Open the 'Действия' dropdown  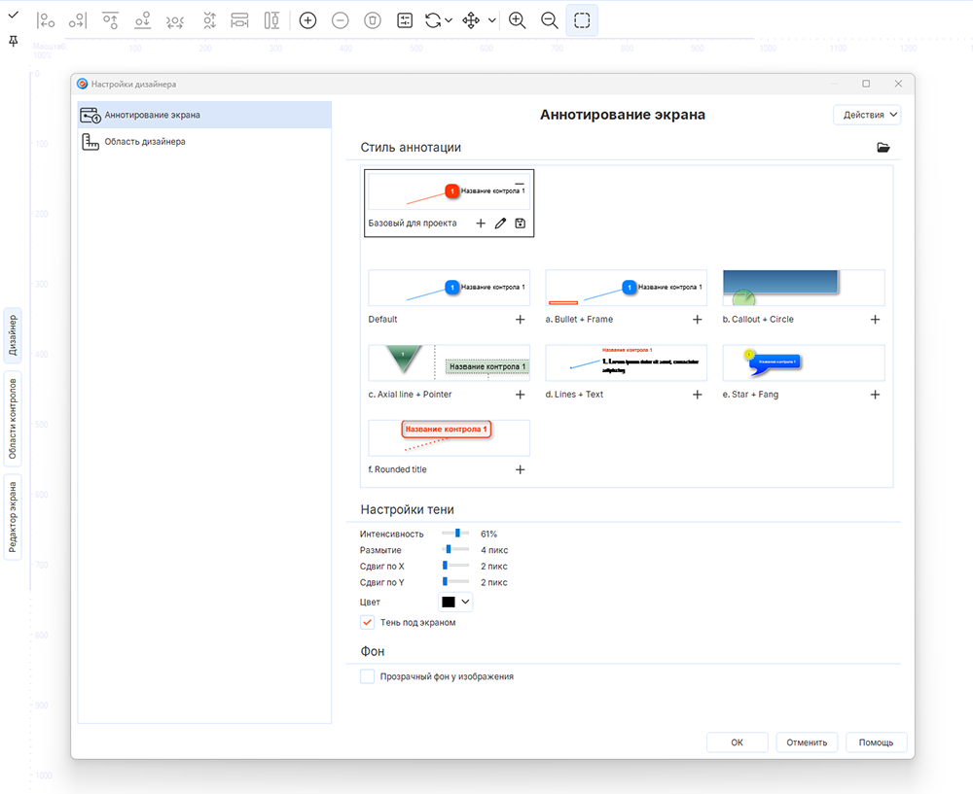click(867, 115)
